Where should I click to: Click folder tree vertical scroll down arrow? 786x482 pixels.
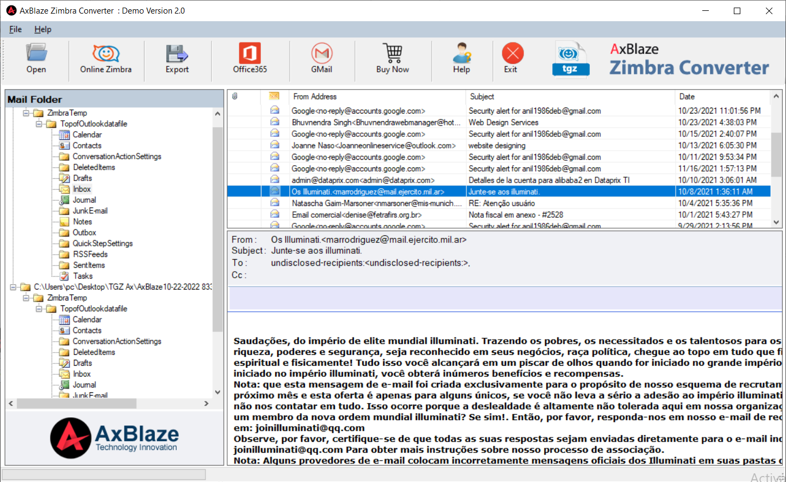click(x=217, y=392)
